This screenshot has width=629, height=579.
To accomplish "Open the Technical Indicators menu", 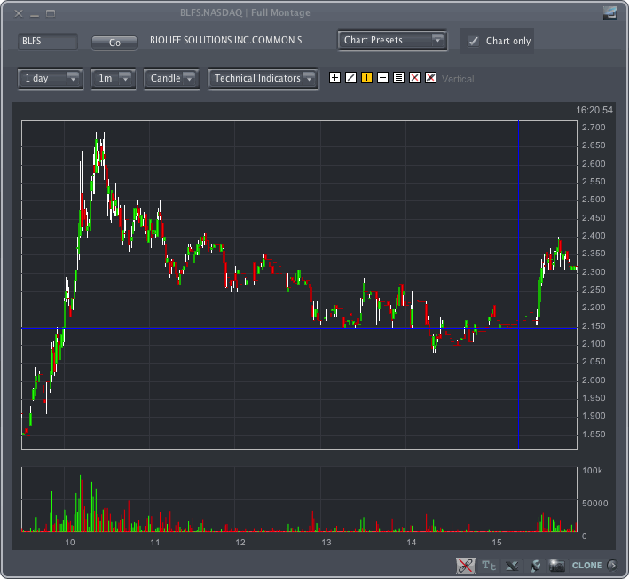I will pos(263,78).
